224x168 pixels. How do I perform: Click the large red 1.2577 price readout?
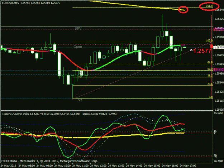(202, 51)
